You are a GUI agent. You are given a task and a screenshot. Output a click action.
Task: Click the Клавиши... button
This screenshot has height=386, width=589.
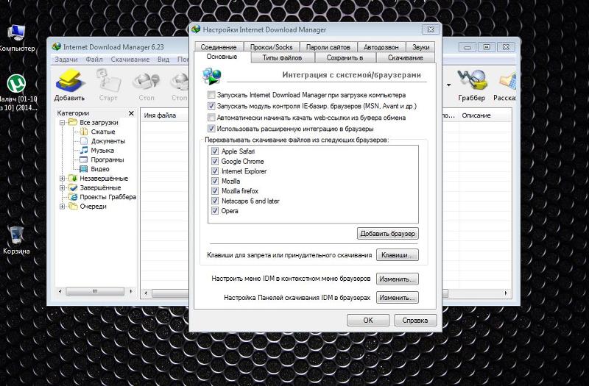397,254
